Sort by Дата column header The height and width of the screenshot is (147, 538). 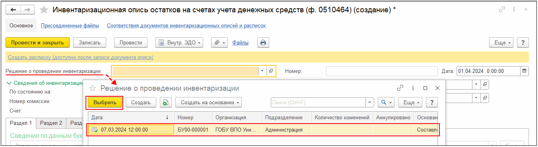click(131, 117)
